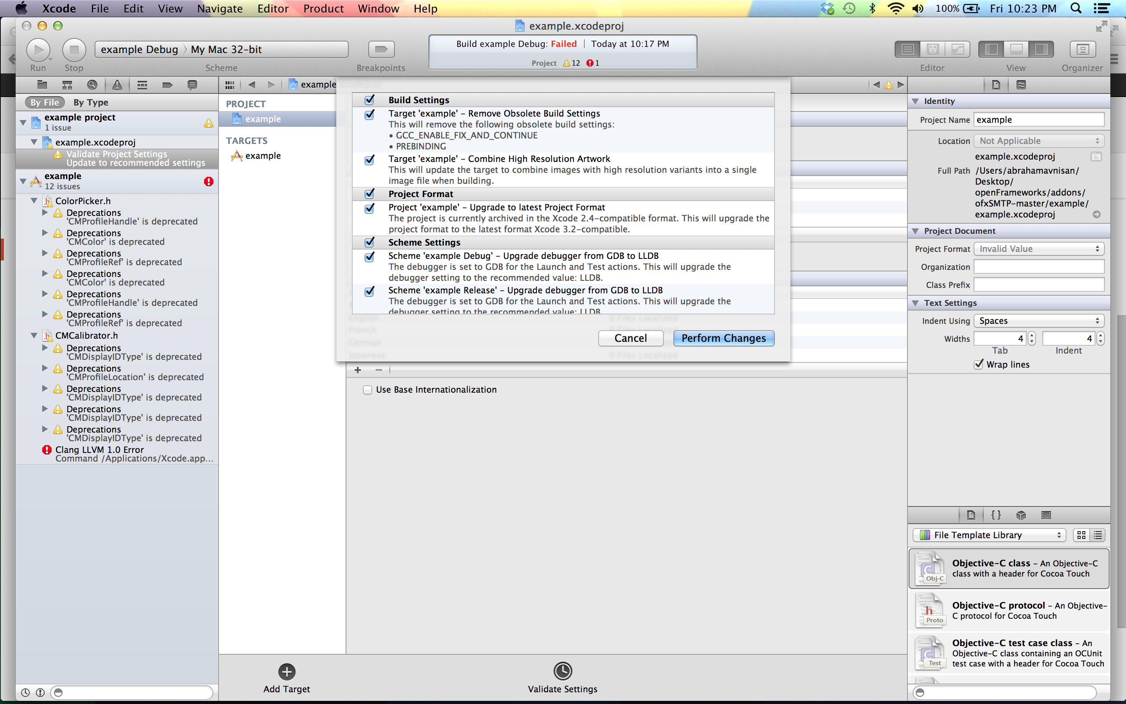Open the Navigate menu
The height and width of the screenshot is (704, 1126).
(x=220, y=8)
